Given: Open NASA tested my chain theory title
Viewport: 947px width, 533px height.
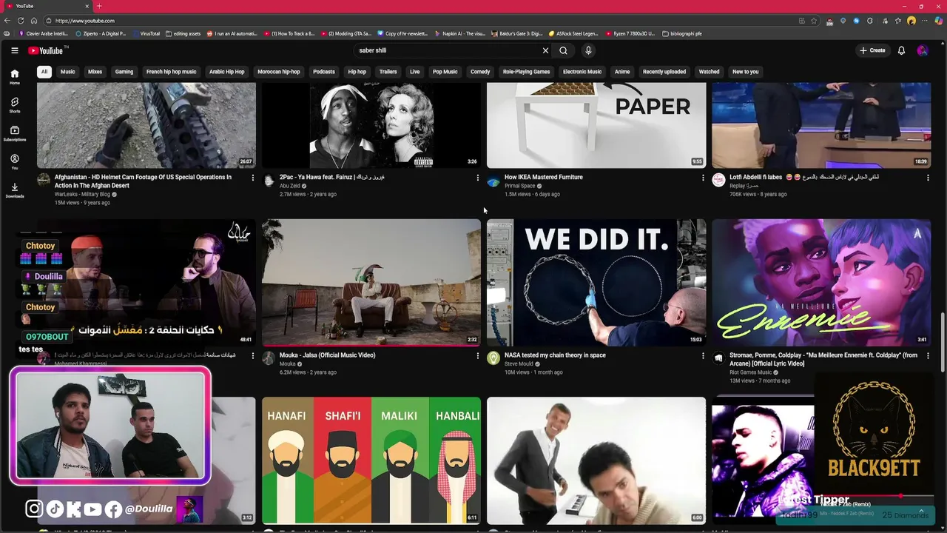Looking at the screenshot, I should [555, 355].
